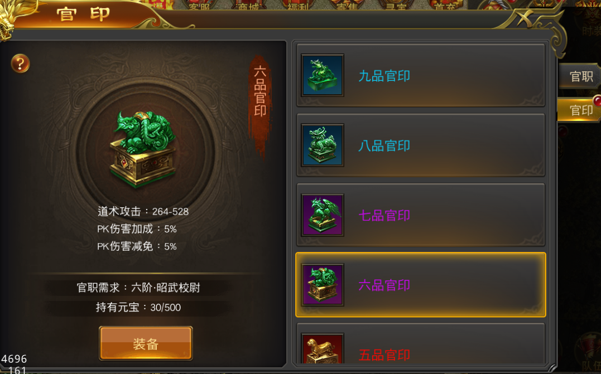Switch to the 官职 side tab
Screen dimensions: 601x374
point(580,76)
